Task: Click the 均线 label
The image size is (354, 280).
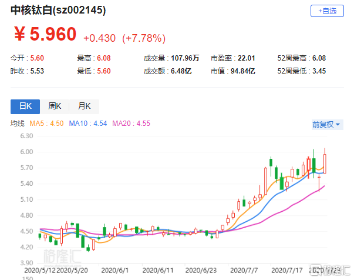Action: click(x=17, y=124)
